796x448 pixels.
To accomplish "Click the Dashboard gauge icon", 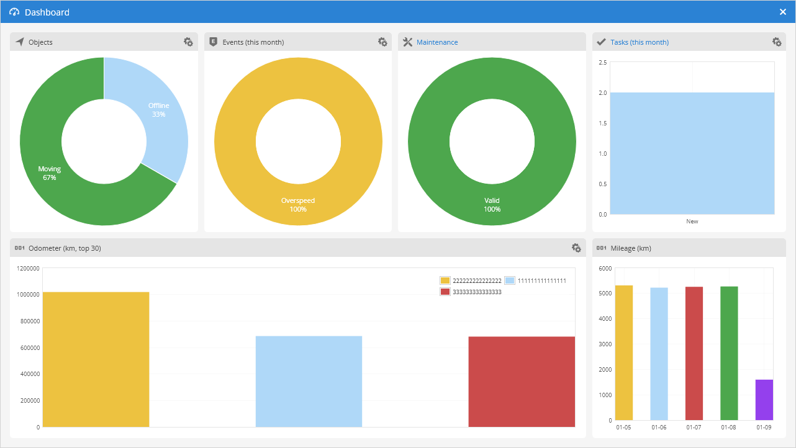I will [x=14, y=12].
